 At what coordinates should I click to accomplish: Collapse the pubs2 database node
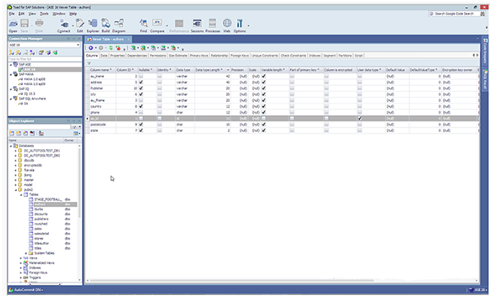[16, 190]
